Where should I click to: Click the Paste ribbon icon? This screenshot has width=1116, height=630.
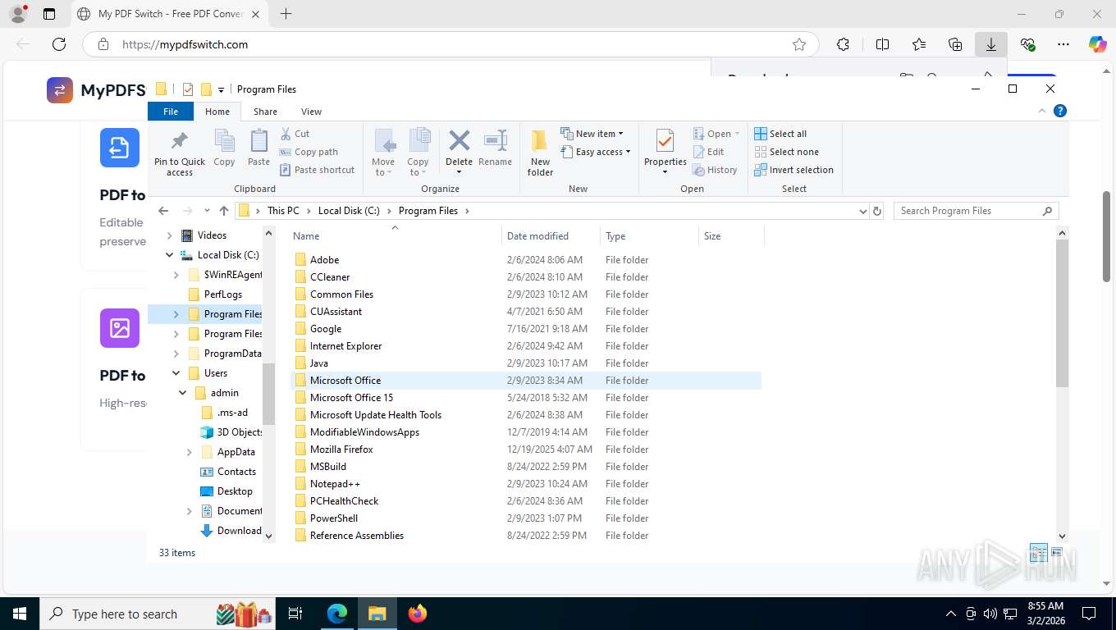[x=258, y=148]
